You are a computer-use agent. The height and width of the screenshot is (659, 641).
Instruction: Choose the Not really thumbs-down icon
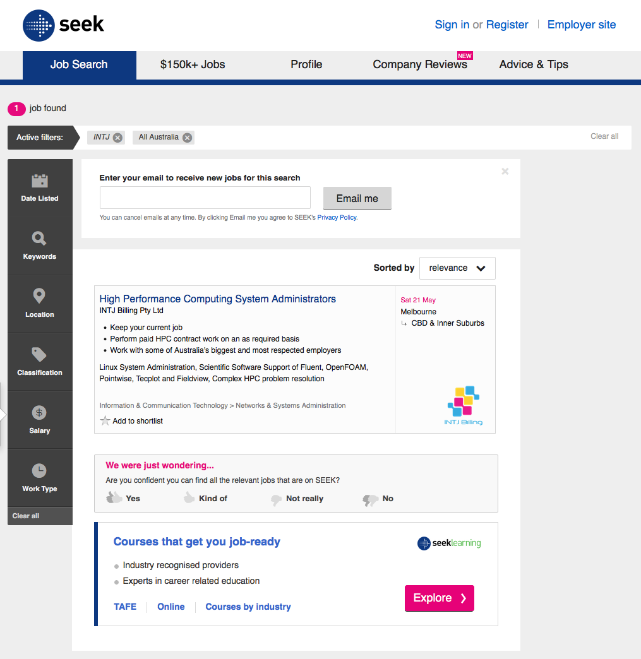[276, 499]
